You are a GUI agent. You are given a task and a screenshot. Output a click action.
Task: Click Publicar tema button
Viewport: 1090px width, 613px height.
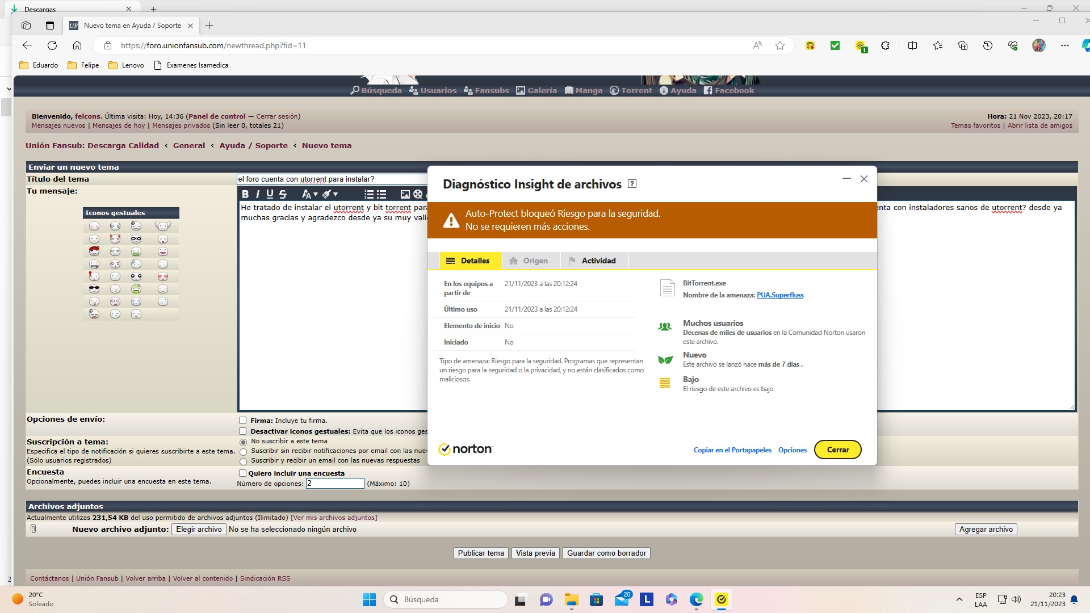[x=481, y=553]
